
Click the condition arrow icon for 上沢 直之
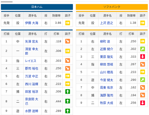(x=142, y=23)
